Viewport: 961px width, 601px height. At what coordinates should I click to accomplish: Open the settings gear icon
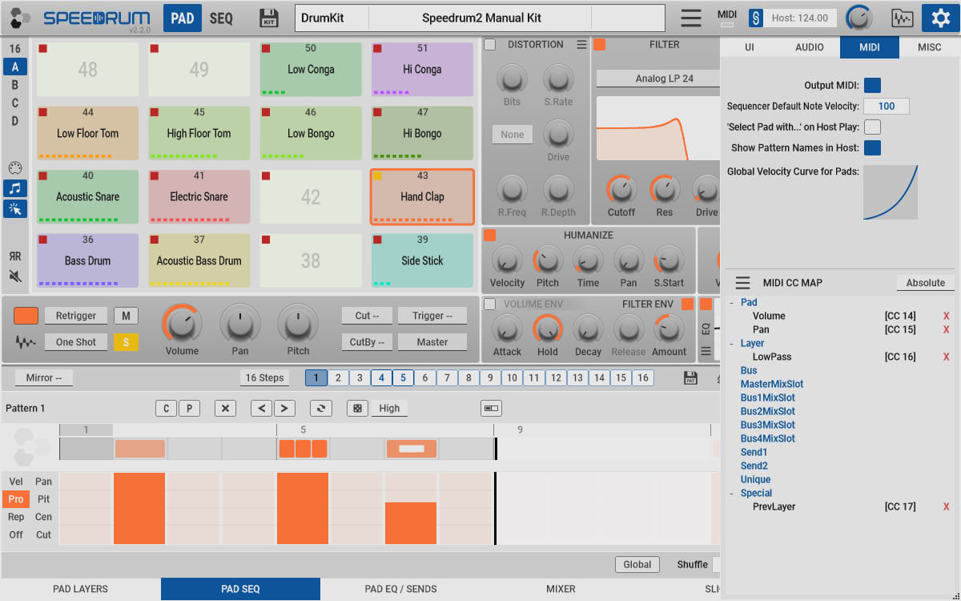[936, 18]
